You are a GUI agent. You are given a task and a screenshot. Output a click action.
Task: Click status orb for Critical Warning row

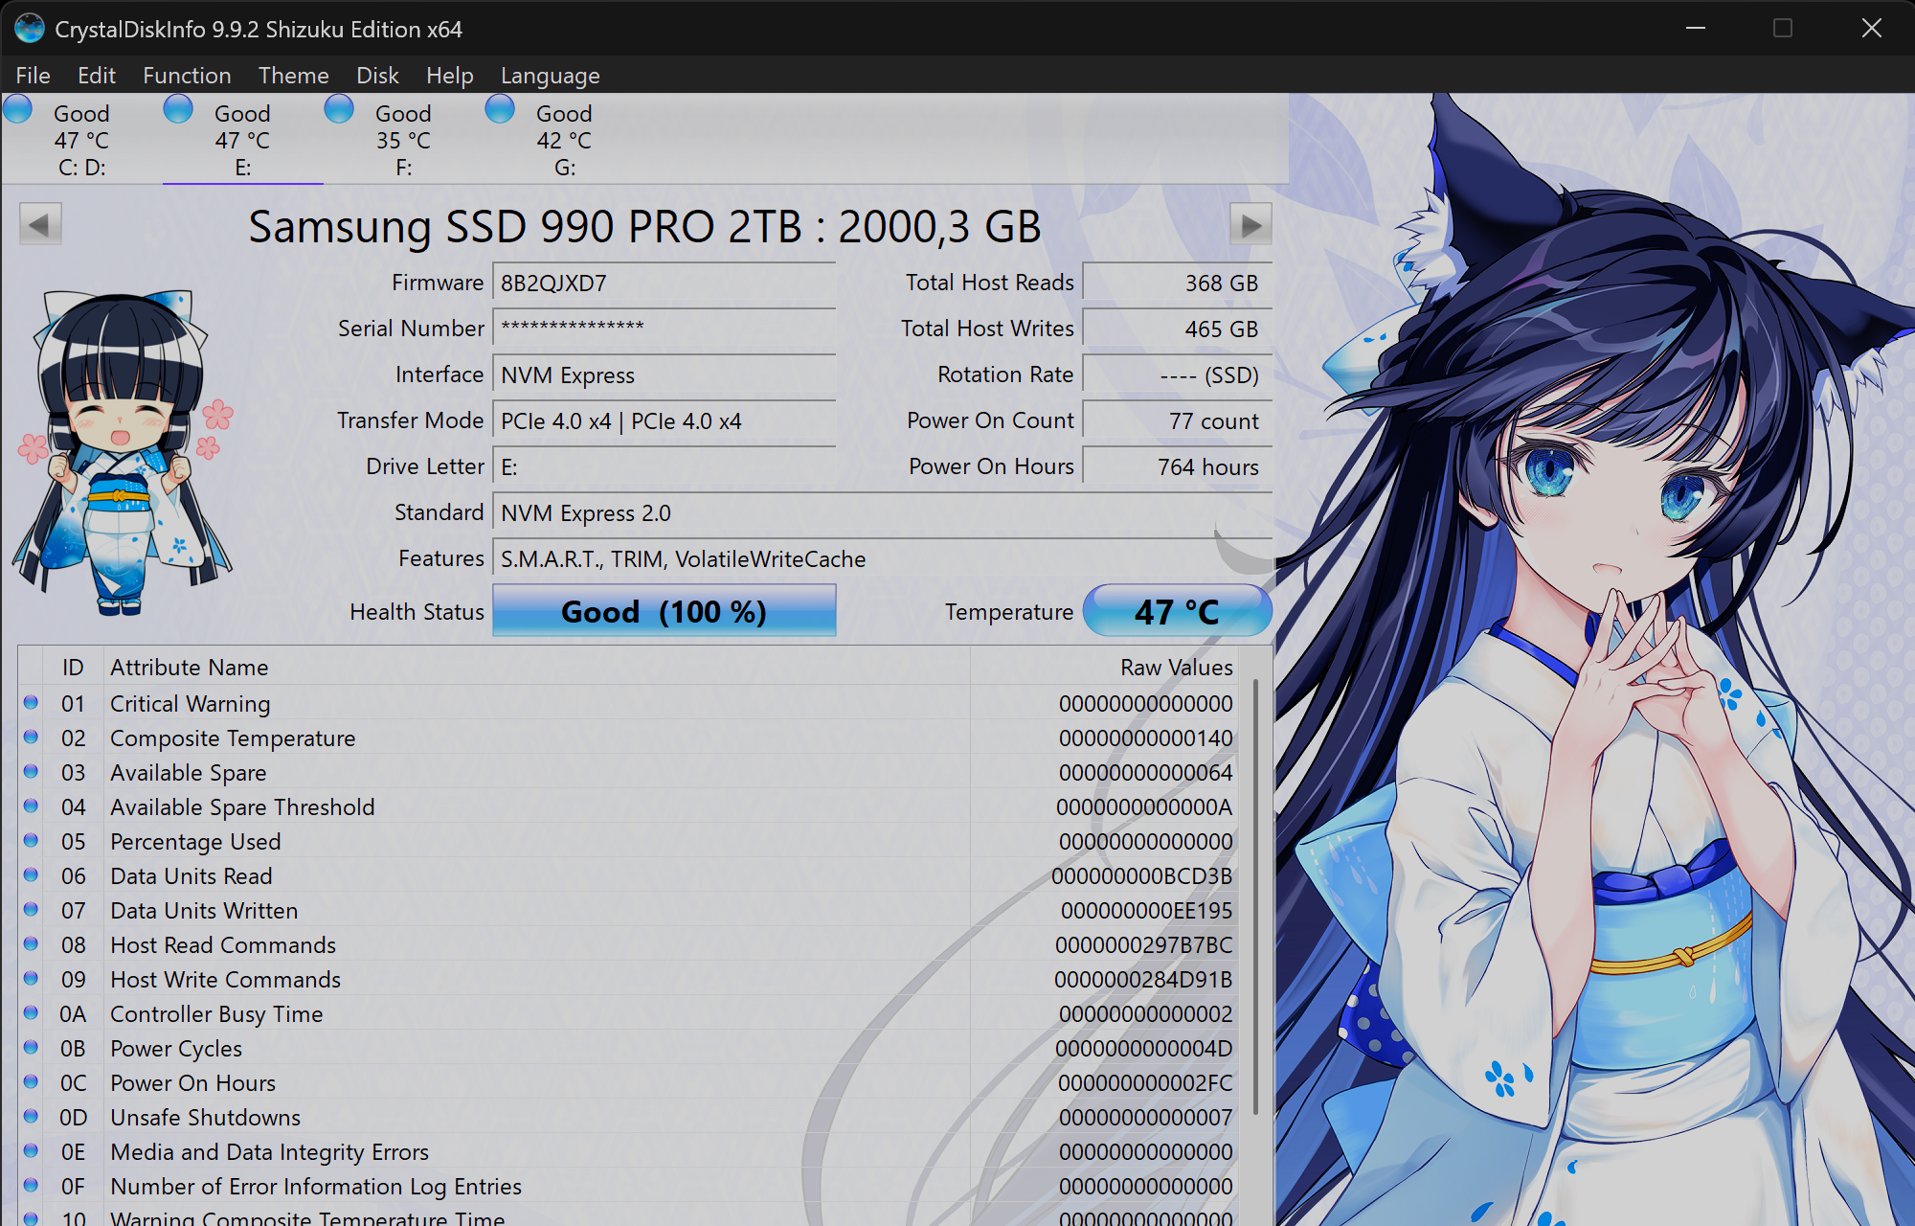point(31,703)
